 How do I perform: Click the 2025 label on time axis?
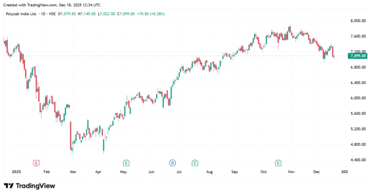click(16, 172)
